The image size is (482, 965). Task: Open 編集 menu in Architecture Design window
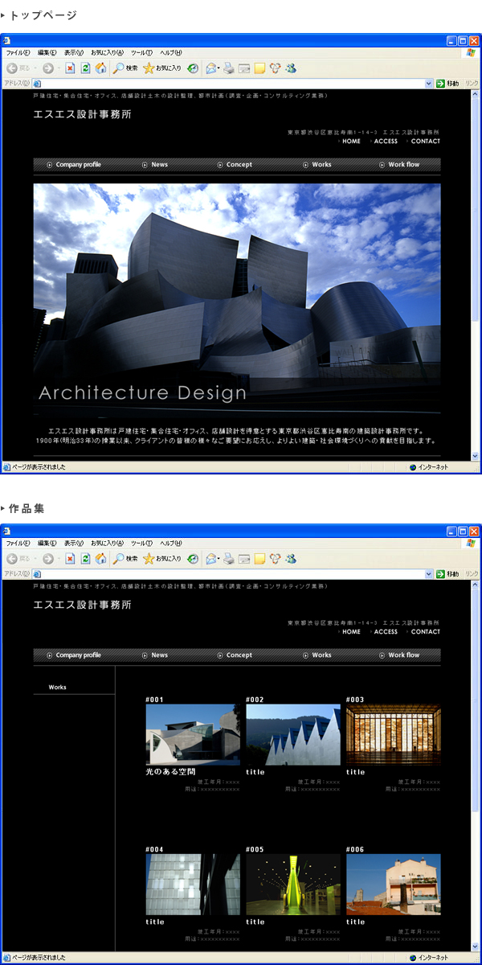pyautogui.click(x=47, y=52)
